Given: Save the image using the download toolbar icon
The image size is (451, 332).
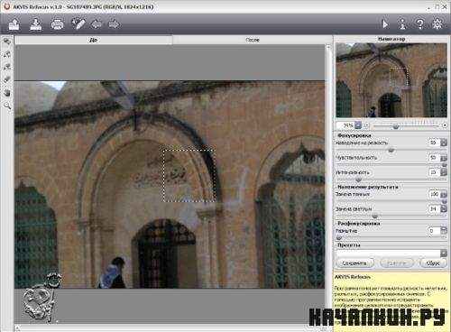Looking at the screenshot, I should (36, 24).
